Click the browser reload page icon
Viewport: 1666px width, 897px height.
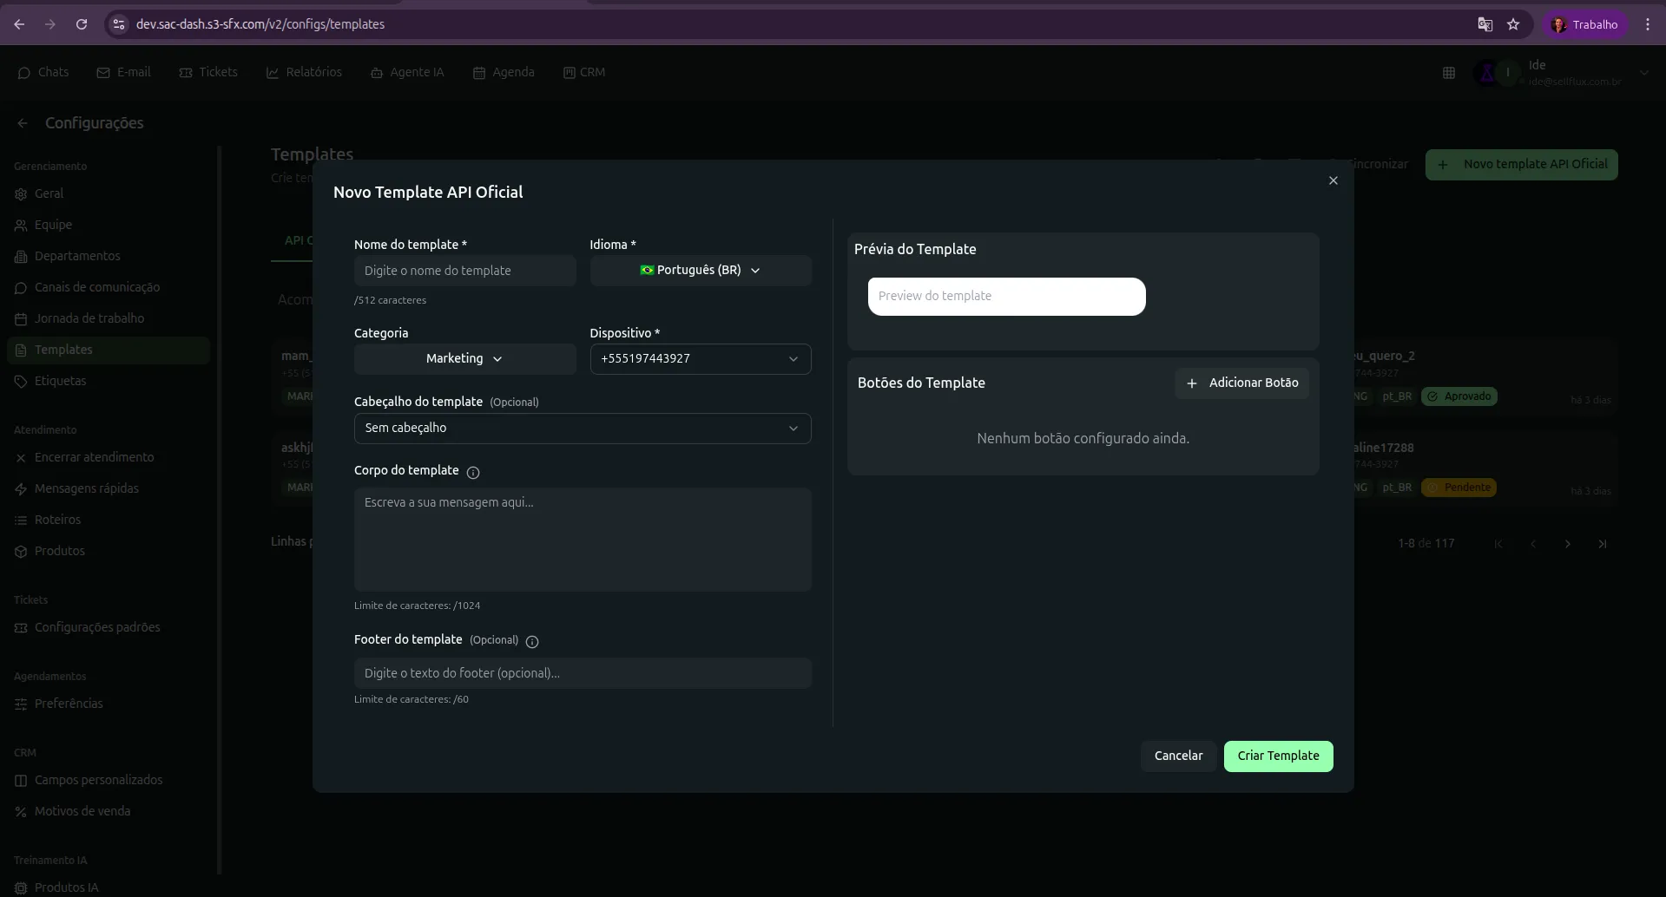click(82, 24)
